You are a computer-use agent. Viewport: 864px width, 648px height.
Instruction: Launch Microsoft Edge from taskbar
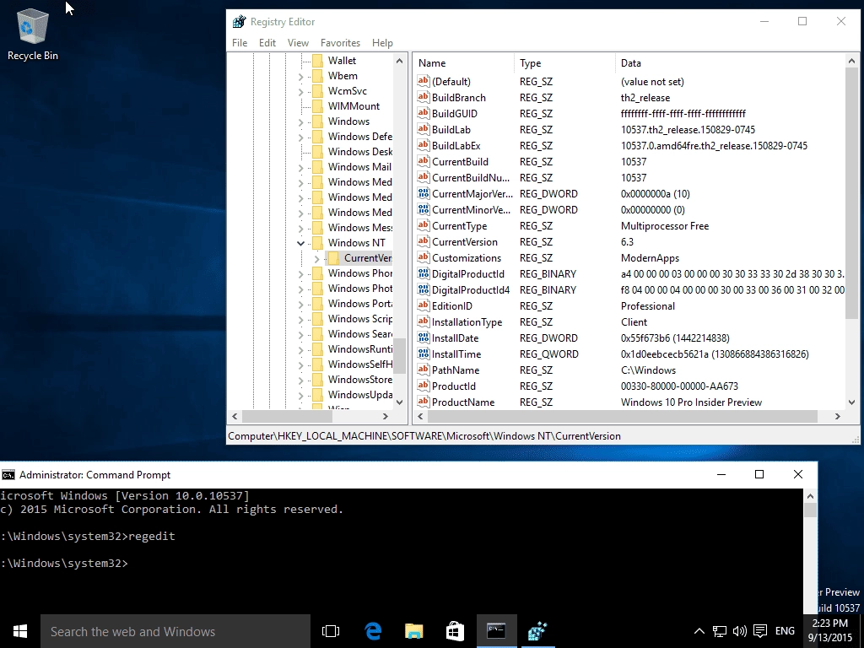coord(373,631)
